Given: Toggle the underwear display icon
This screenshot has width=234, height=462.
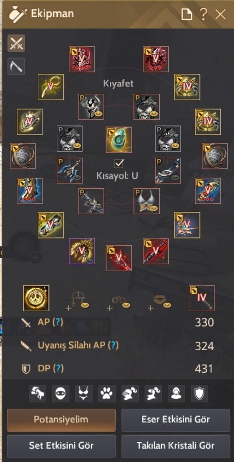Looking at the screenshot, I should click(84, 393).
